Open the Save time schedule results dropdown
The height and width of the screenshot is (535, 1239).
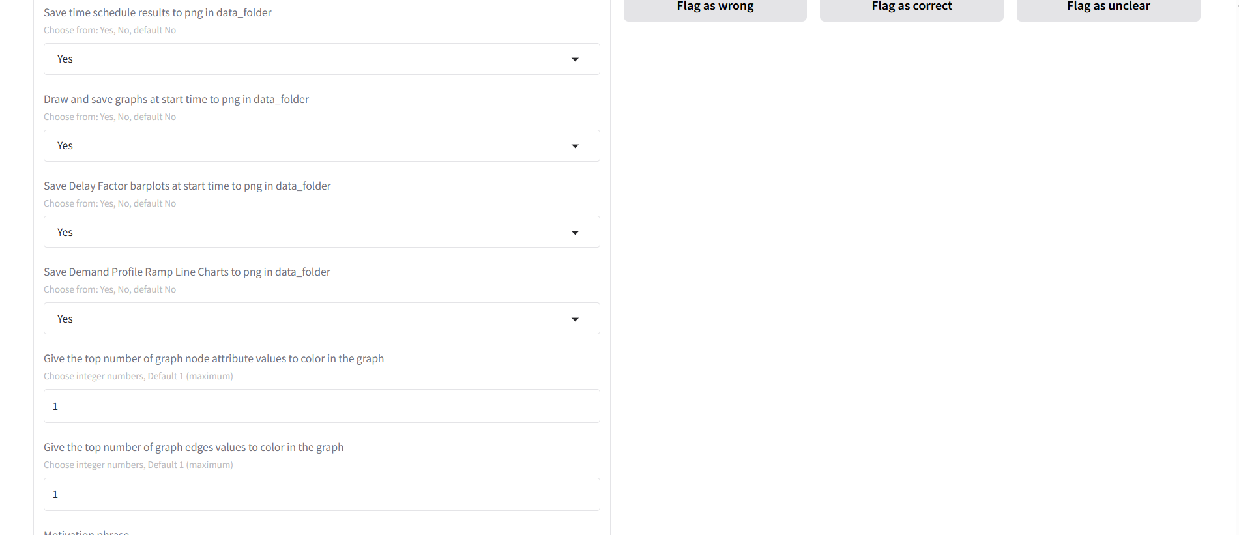321,59
